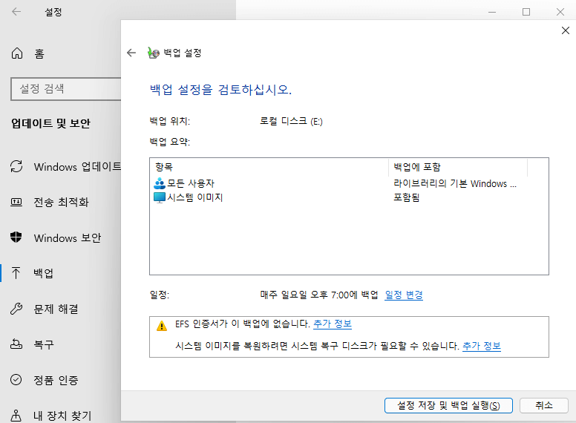Image resolution: width=576 pixels, height=423 pixels.
Task: Click the Windows 업데이트 sync icon
Action: pyautogui.click(x=16, y=166)
